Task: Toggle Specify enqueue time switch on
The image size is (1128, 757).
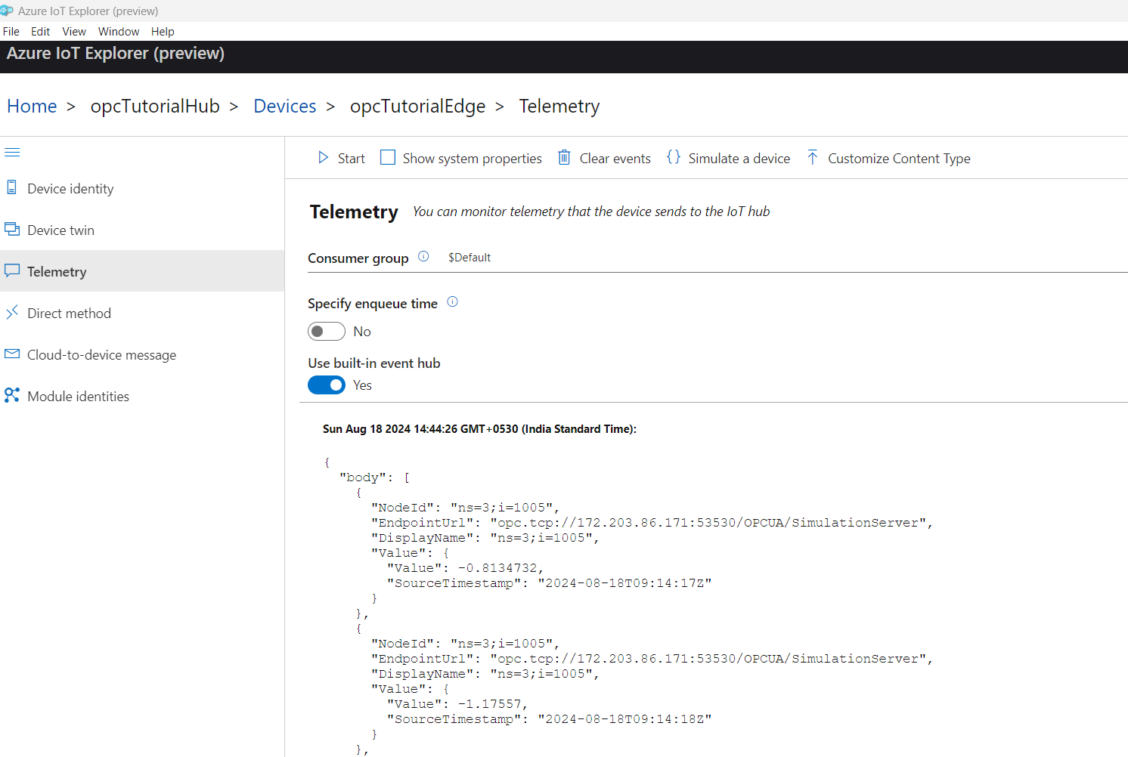Action: (x=327, y=332)
